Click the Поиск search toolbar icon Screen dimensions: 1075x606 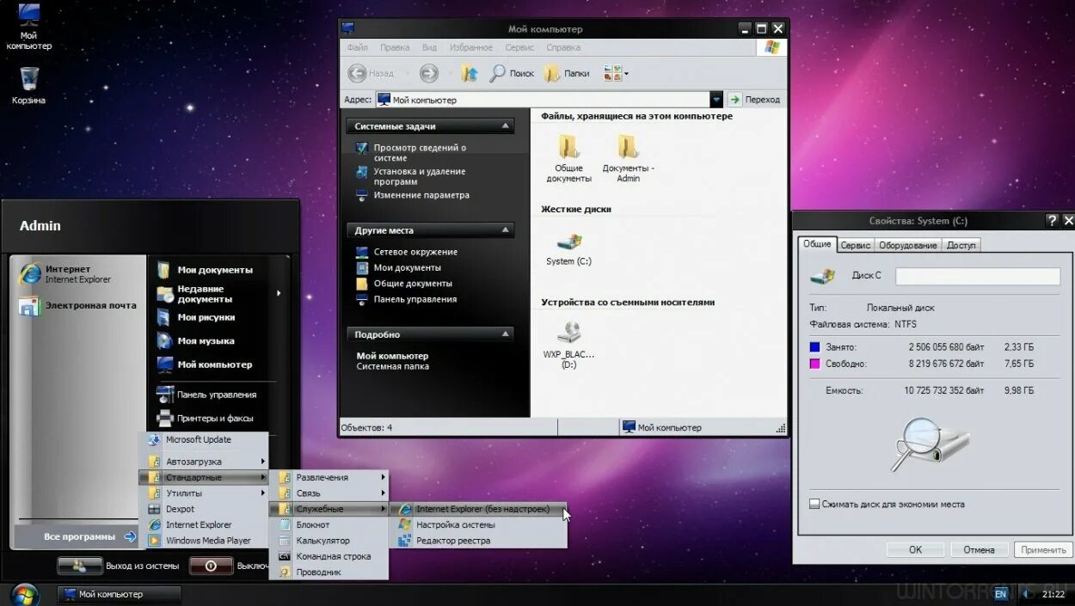click(498, 73)
